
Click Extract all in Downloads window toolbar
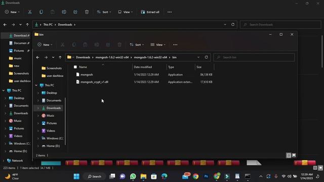(x=150, y=12)
